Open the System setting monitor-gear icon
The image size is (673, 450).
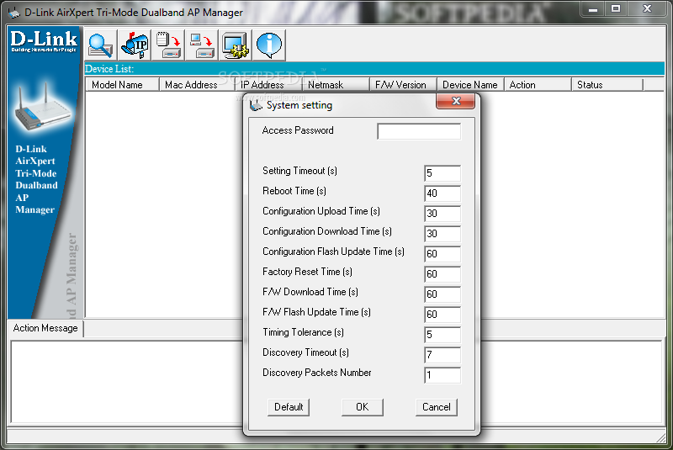point(236,45)
